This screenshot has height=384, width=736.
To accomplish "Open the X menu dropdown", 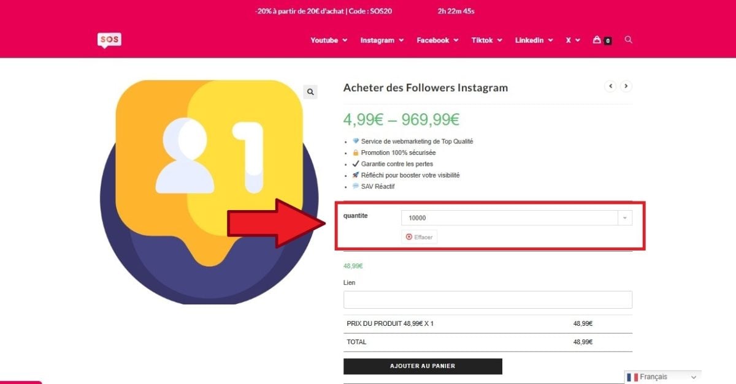I will pos(573,40).
